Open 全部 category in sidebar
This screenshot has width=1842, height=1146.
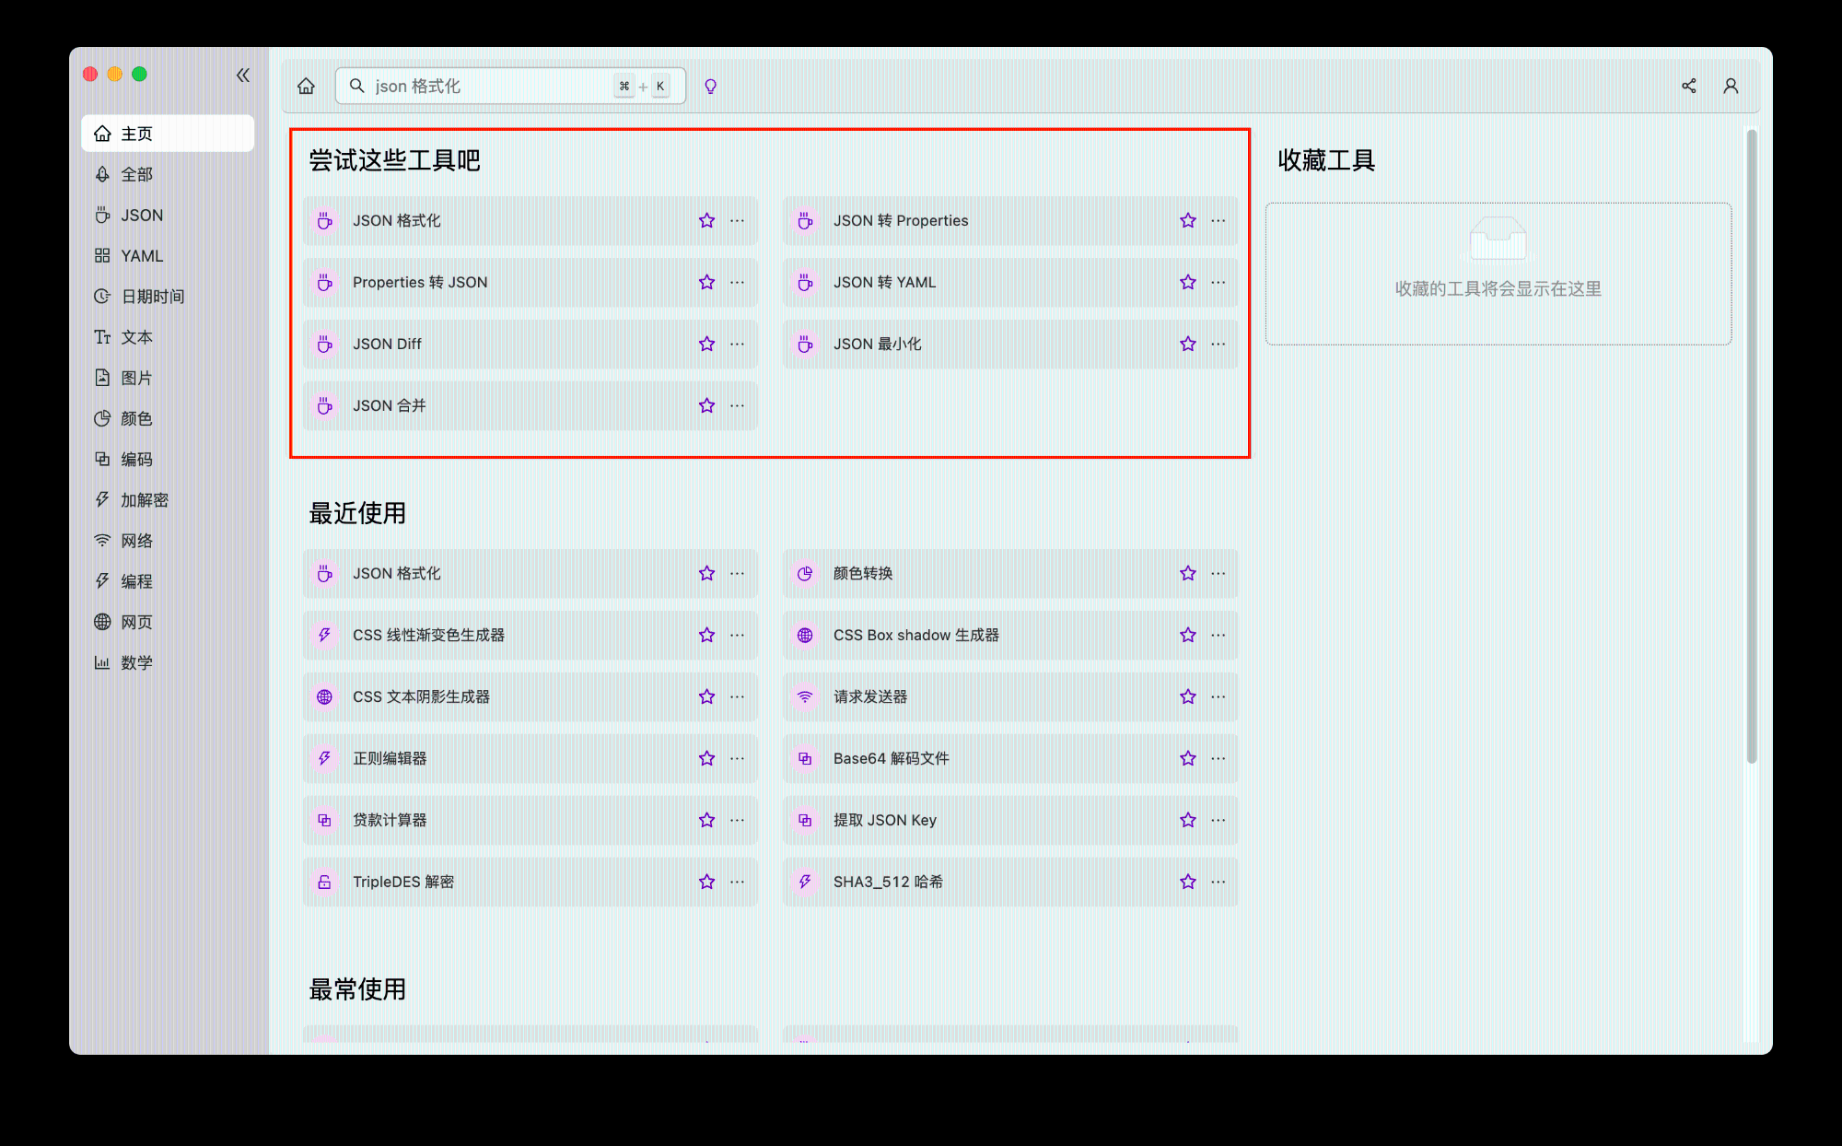pyautogui.click(x=168, y=174)
